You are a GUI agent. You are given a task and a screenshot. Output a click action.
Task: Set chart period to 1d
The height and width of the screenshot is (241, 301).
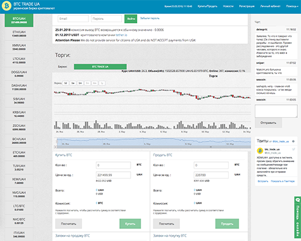click(x=66, y=83)
